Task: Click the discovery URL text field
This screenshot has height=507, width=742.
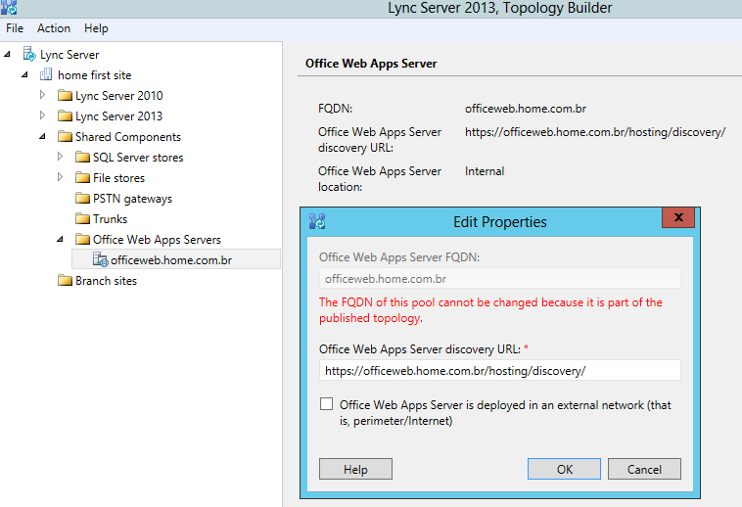Action: click(x=499, y=371)
